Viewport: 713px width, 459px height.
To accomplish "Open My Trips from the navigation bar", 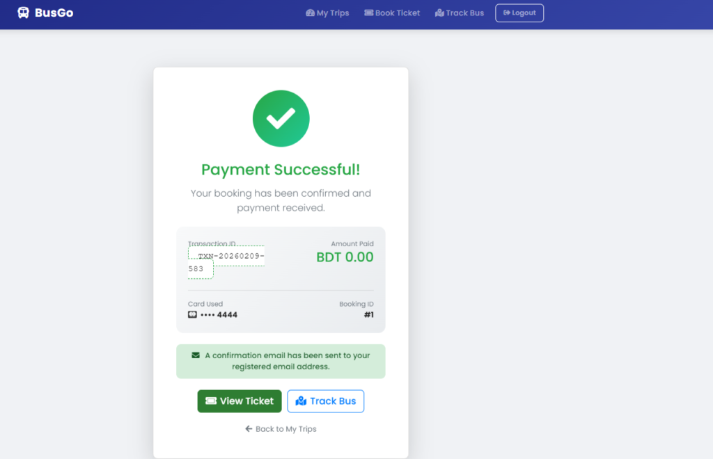I will pyautogui.click(x=327, y=13).
